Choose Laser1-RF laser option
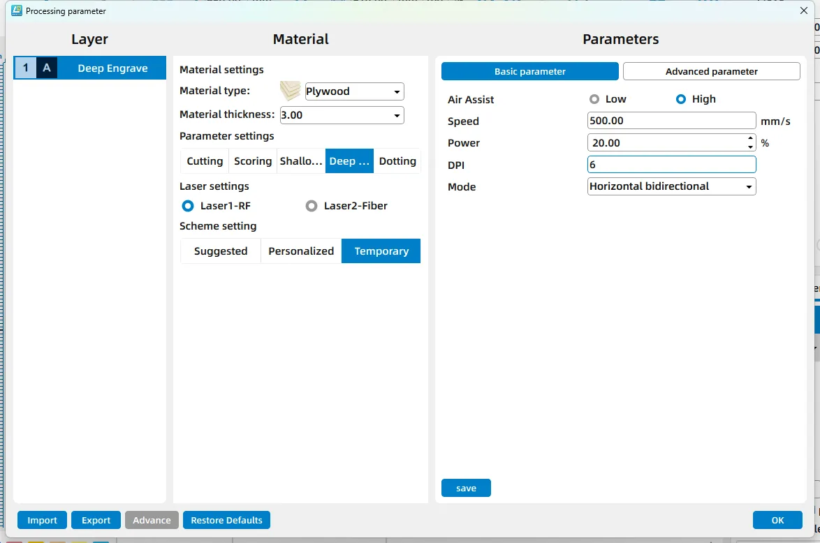 [187, 206]
